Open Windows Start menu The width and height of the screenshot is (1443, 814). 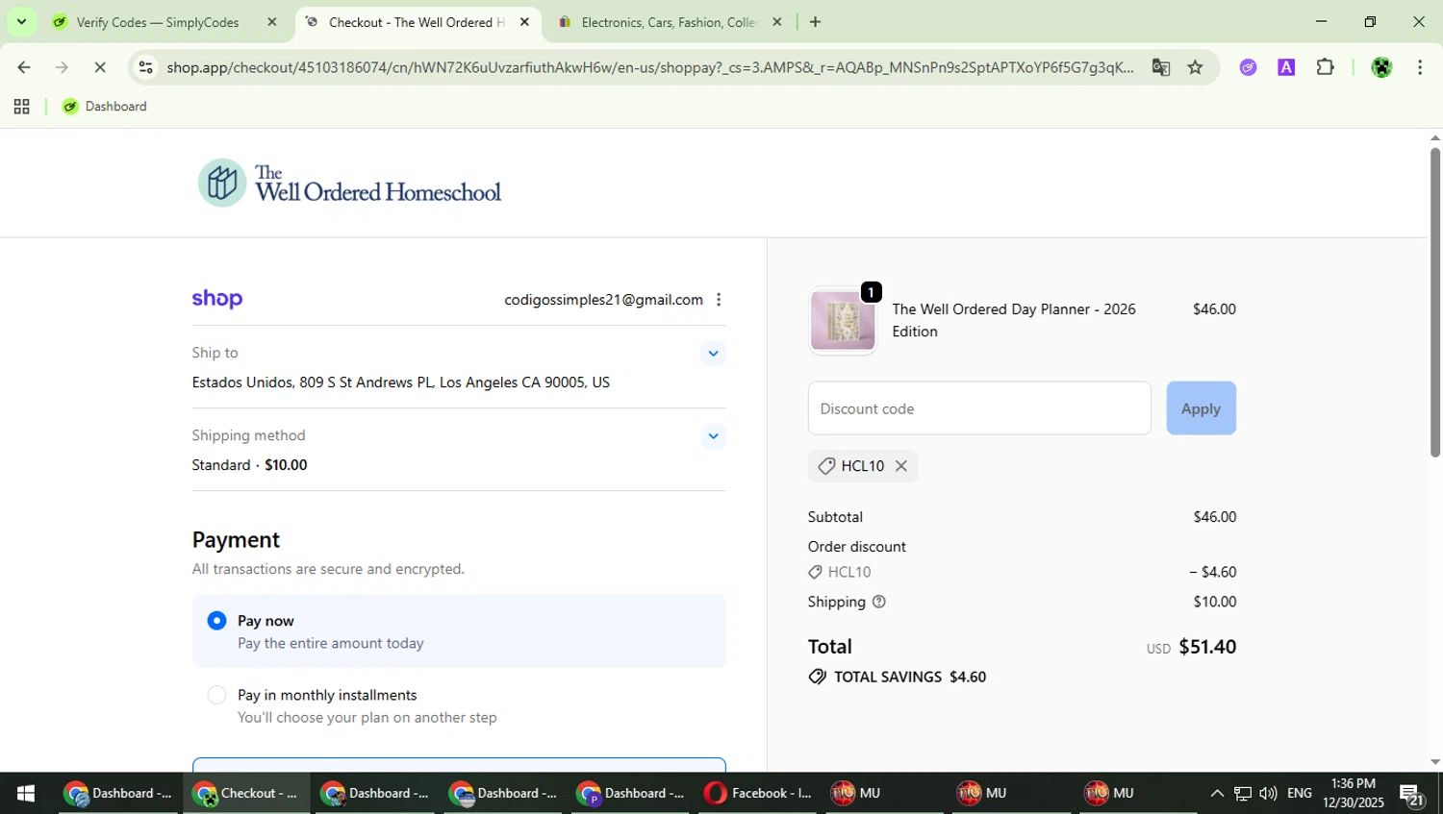coord(25,794)
